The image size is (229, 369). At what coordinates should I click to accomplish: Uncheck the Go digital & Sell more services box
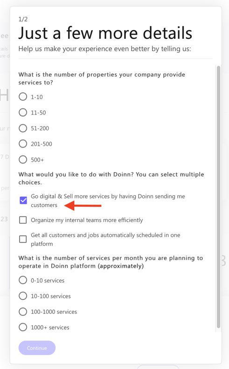[23, 200]
